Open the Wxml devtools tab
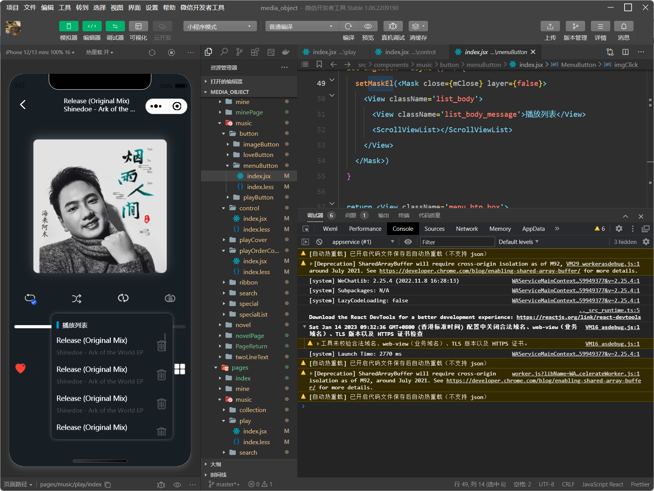 pos(330,229)
